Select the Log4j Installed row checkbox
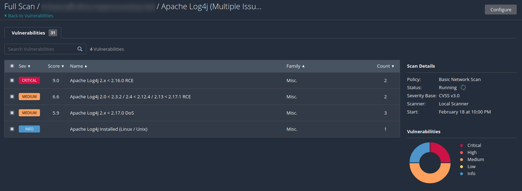This screenshot has height=191, width=522. [12, 129]
